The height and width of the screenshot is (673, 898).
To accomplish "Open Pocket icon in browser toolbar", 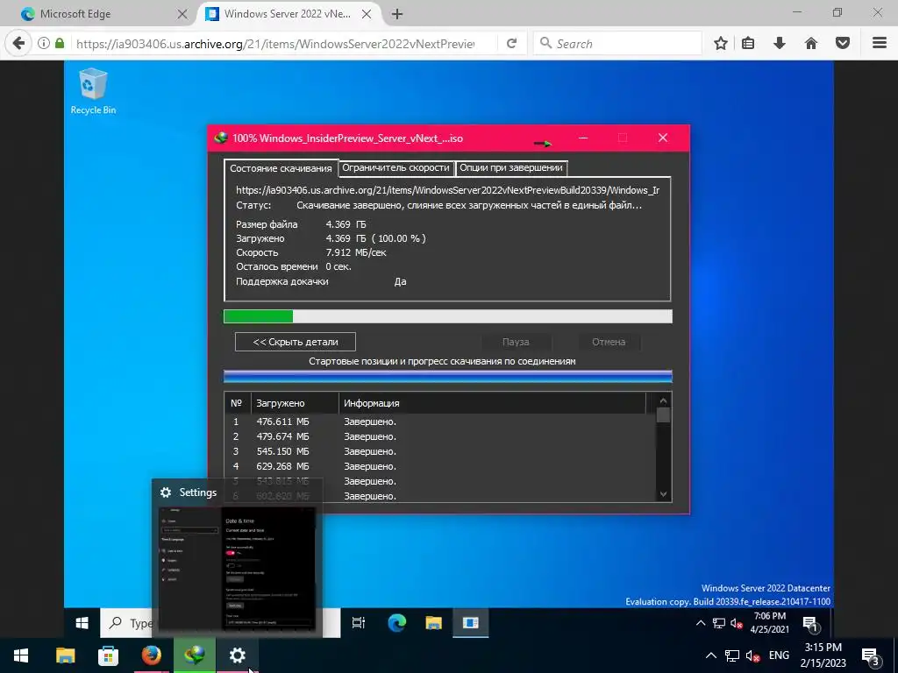I will (x=843, y=43).
